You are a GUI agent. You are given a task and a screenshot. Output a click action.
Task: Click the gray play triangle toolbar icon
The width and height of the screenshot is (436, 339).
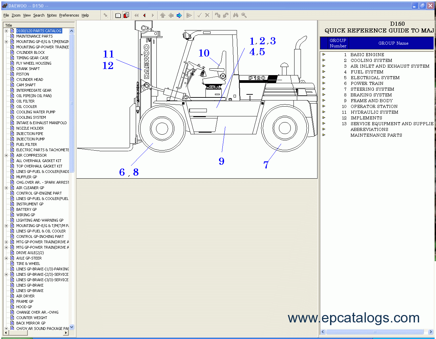point(189,15)
